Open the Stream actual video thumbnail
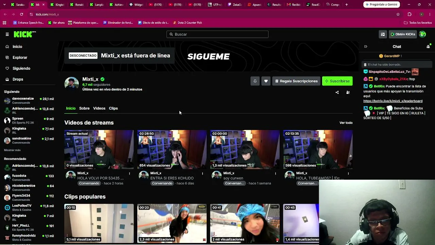Screen dimensions: 435x245 point(99,149)
